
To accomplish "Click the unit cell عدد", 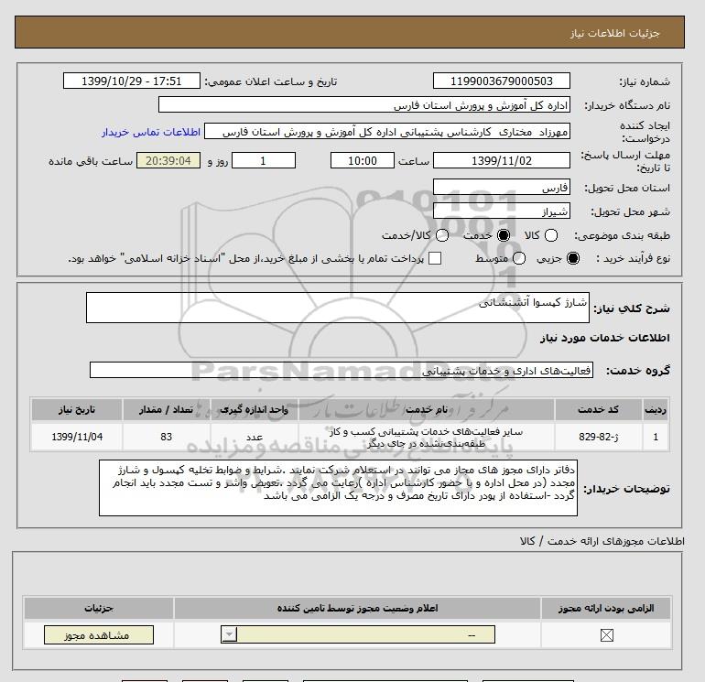I will 255,437.
